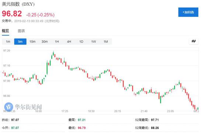Click the 最高 value 97.21
The width and height of the screenshot is (203, 136).
click(82, 120)
